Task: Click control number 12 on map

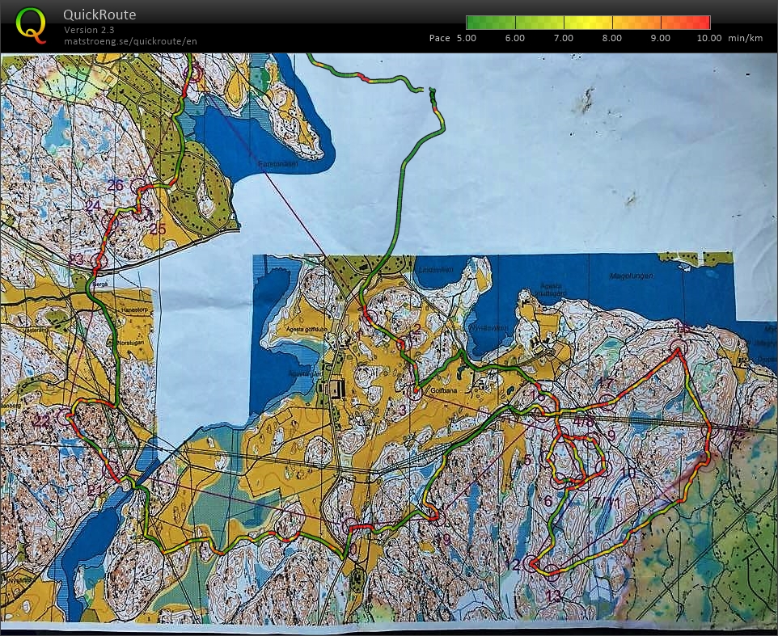Action: (x=514, y=565)
